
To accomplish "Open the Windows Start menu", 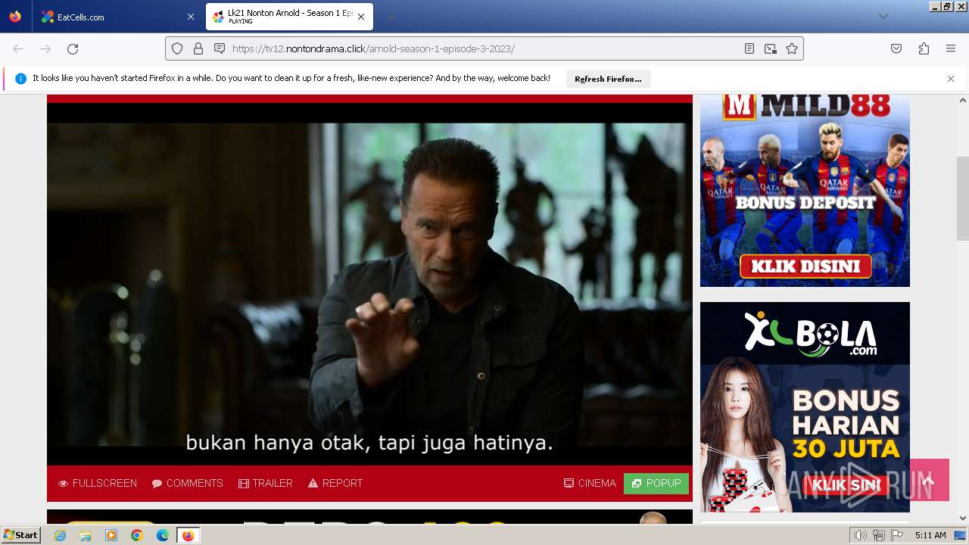I will point(21,535).
